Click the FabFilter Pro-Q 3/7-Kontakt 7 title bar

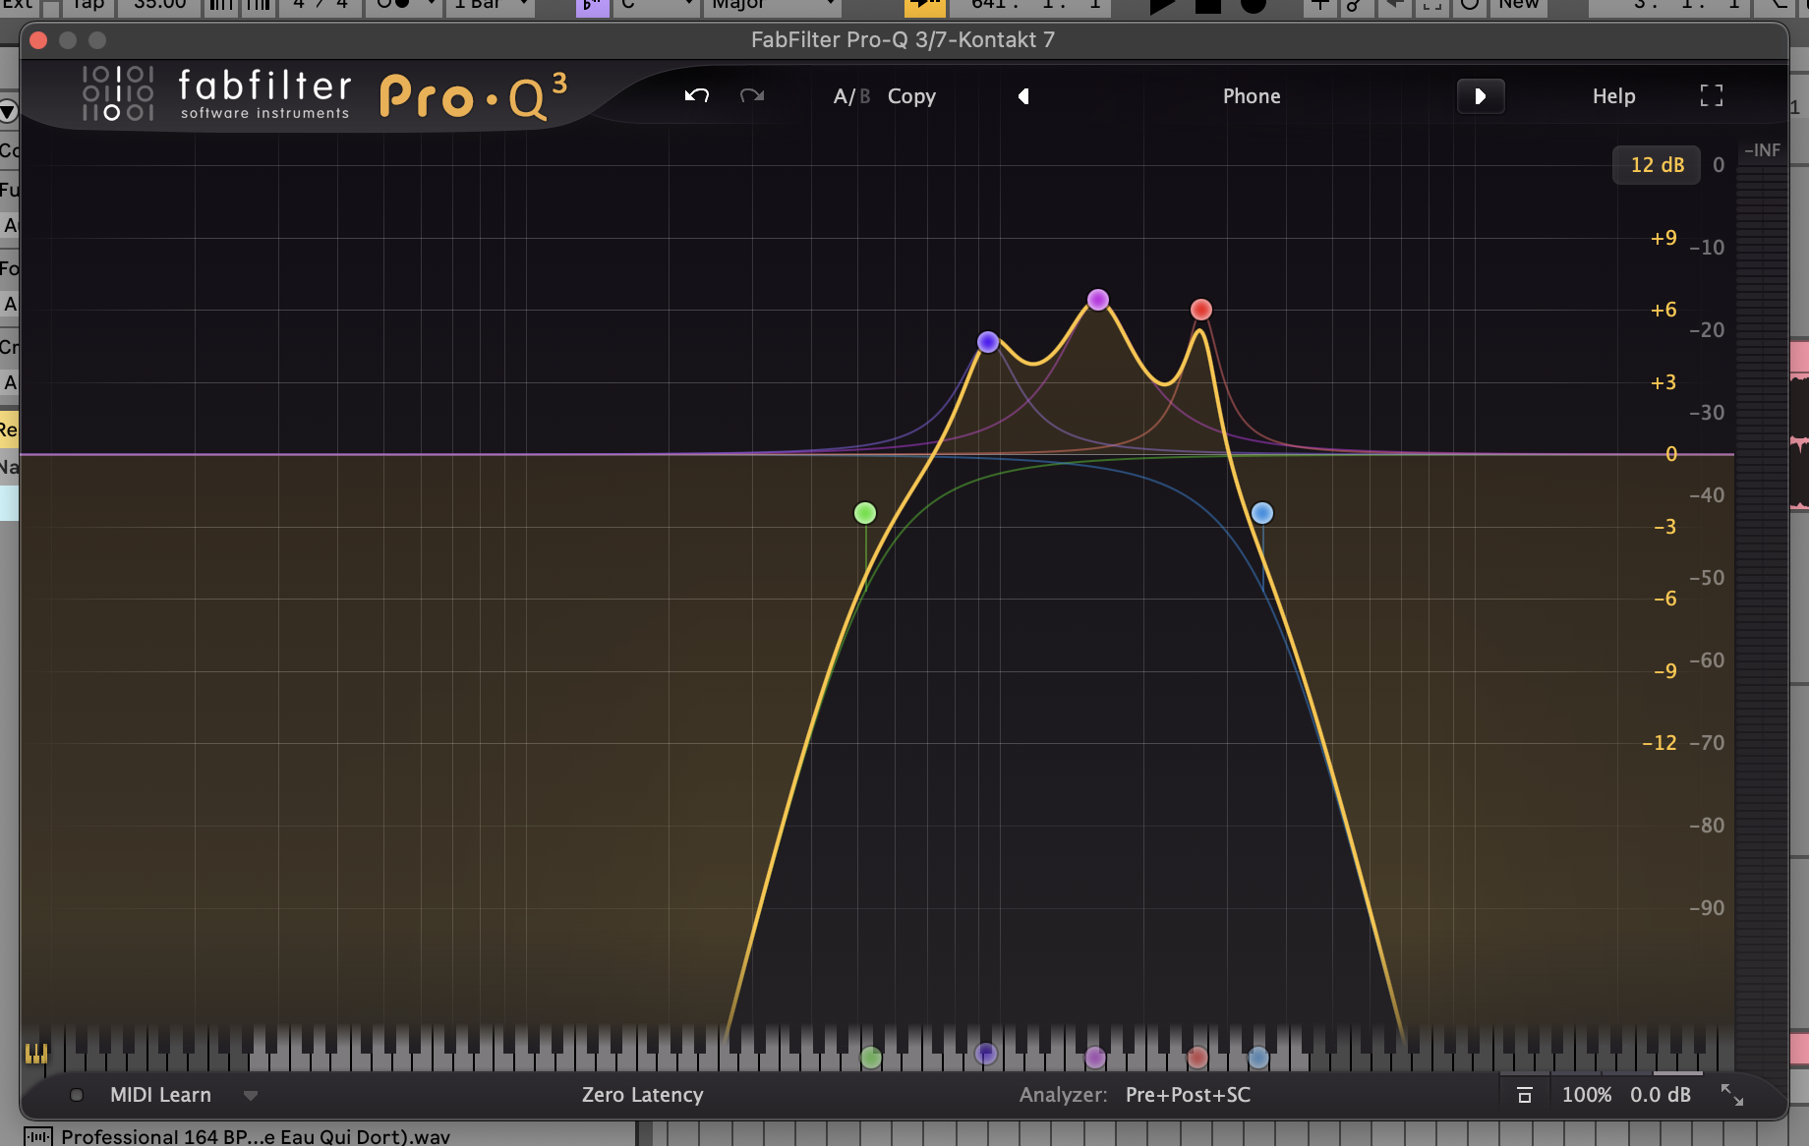click(903, 40)
